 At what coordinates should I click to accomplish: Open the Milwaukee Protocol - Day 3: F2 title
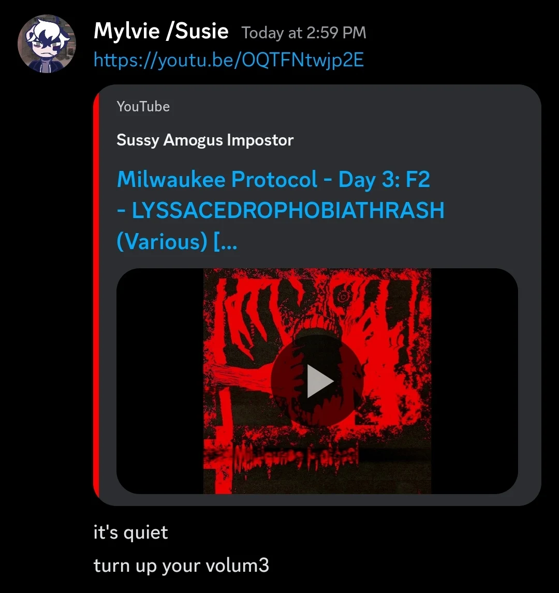(x=274, y=179)
